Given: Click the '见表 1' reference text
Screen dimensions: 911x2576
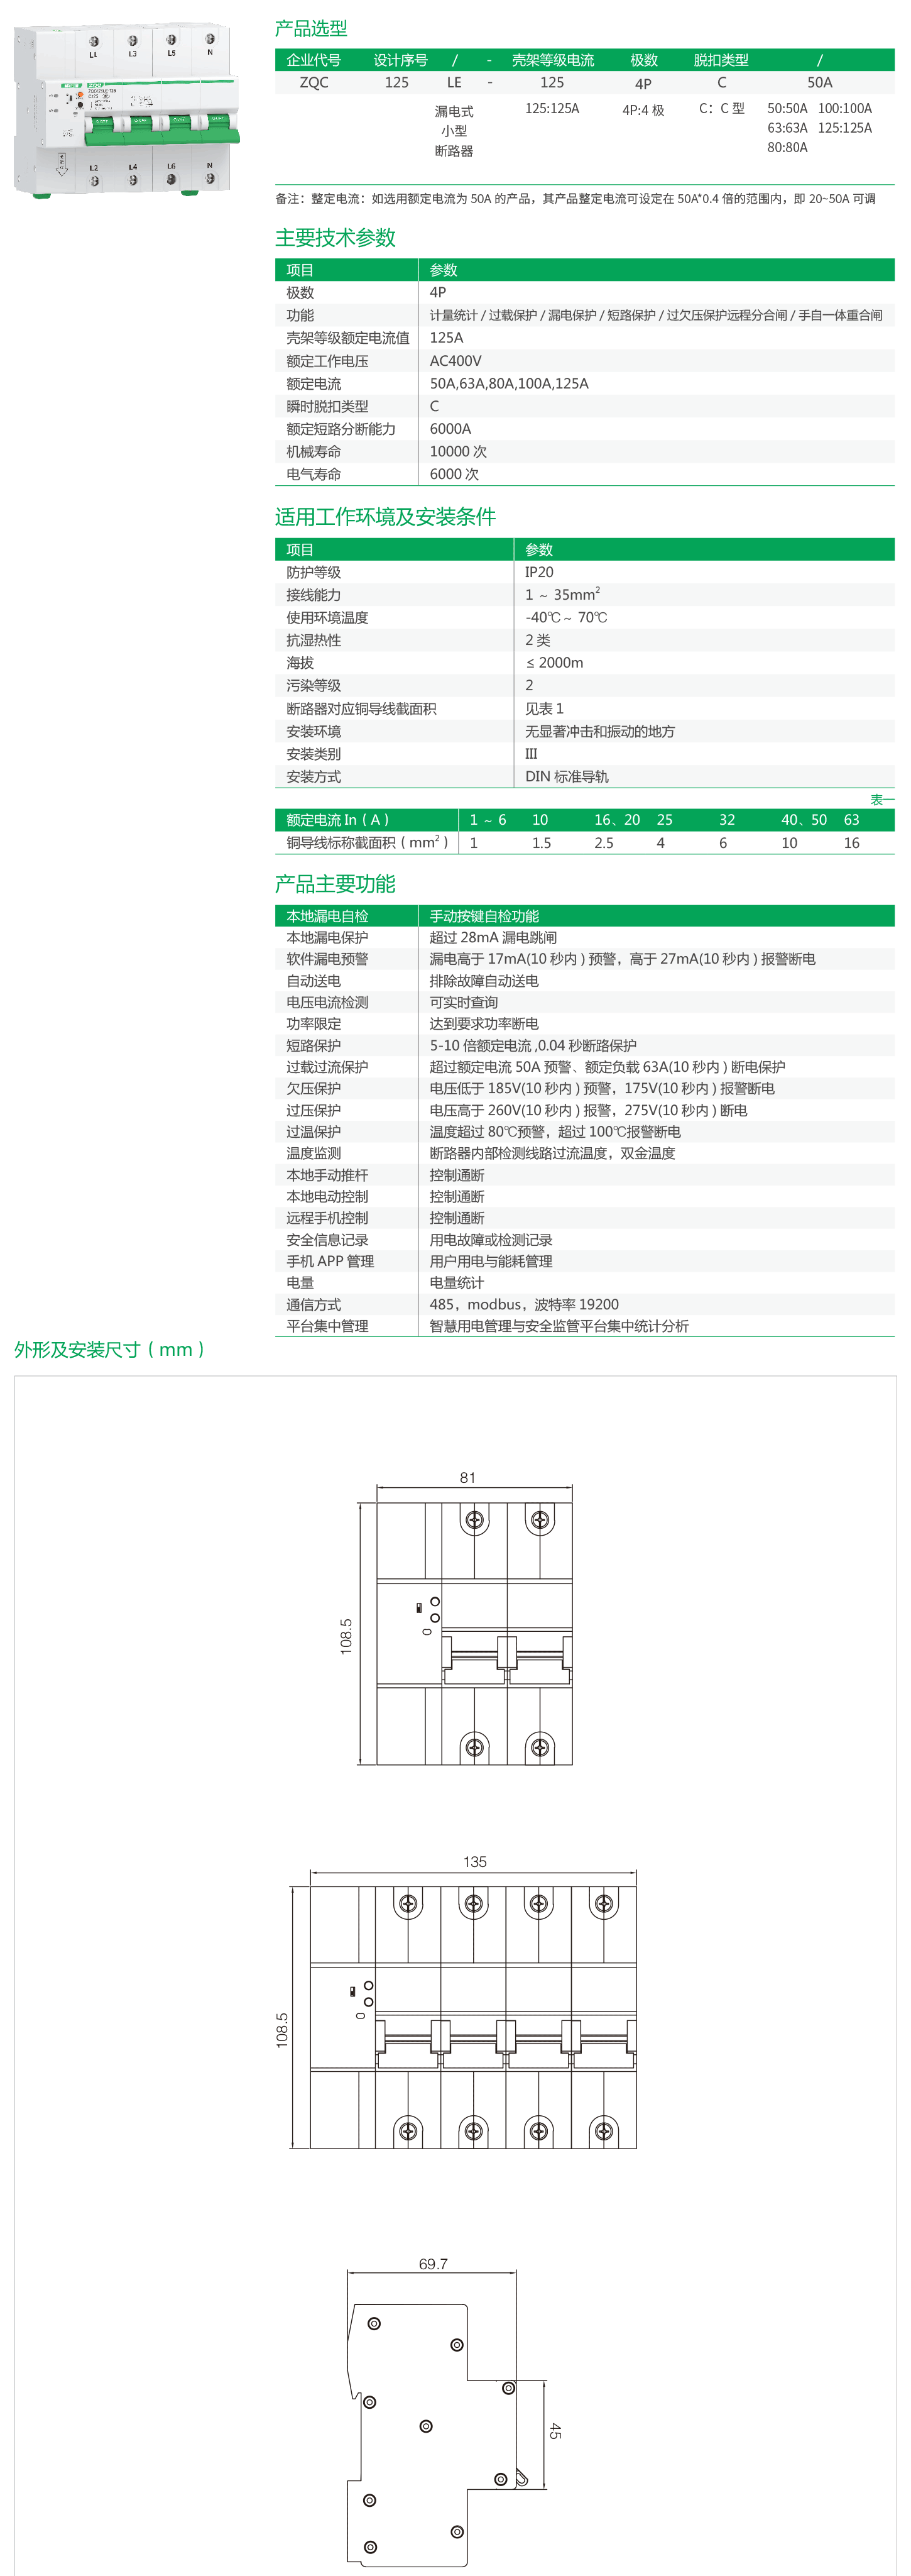Looking at the screenshot, I should (544, 708).
